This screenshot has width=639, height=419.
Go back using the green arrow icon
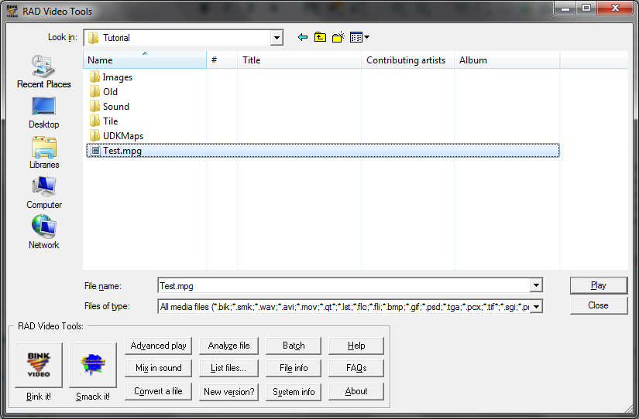pos(303,37)
